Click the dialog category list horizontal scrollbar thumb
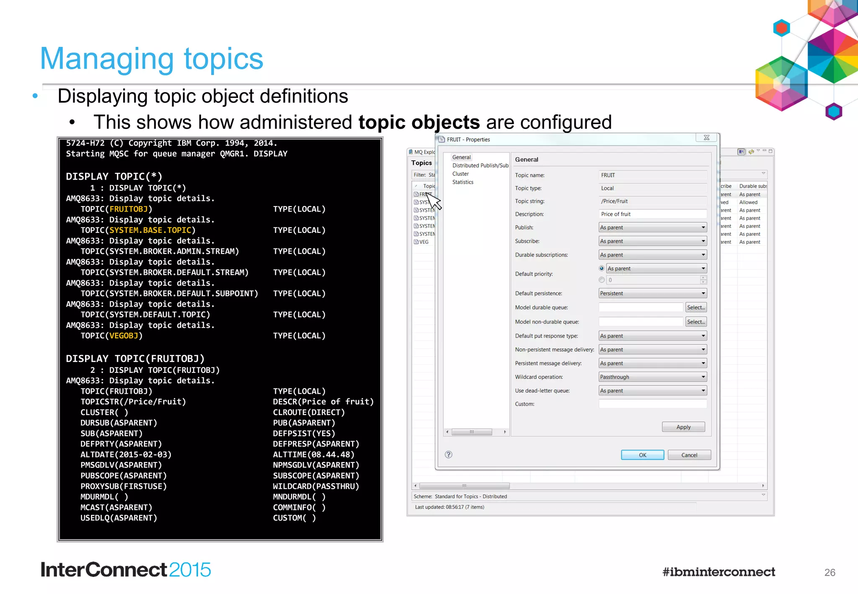858x594 pixels. click(472, 431)
